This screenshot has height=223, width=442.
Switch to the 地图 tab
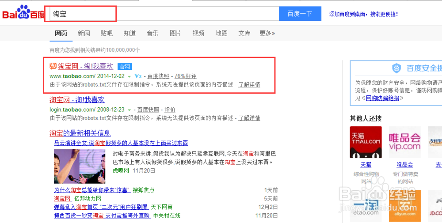221,33
